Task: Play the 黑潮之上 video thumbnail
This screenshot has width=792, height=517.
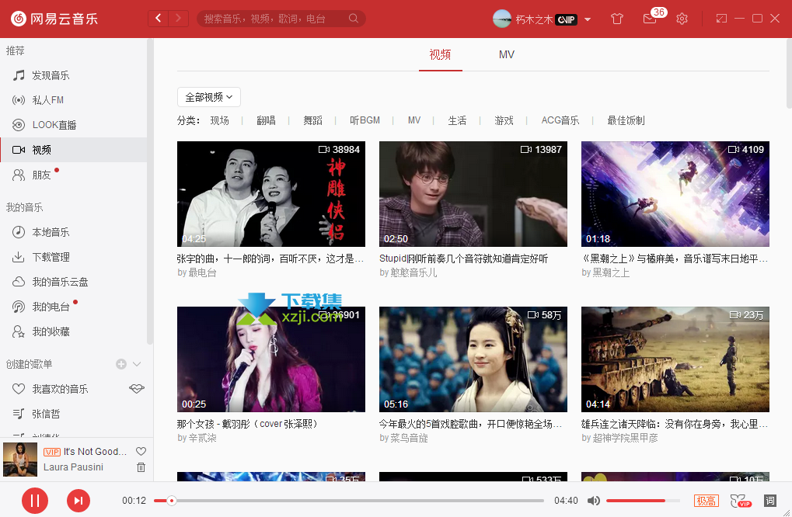Action: pos(675,194)
